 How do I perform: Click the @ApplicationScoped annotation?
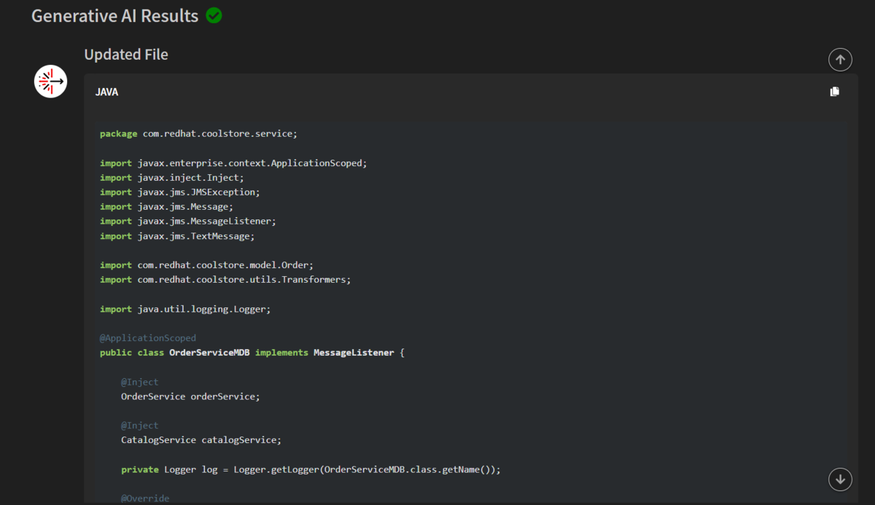point(148,338)
